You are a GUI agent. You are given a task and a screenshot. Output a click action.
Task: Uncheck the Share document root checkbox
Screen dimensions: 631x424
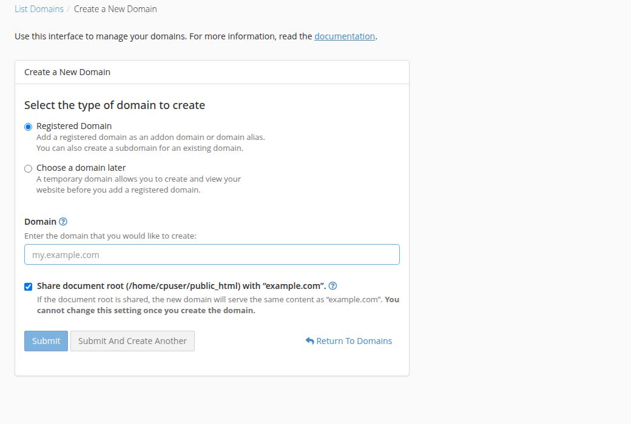click(28, 287)
